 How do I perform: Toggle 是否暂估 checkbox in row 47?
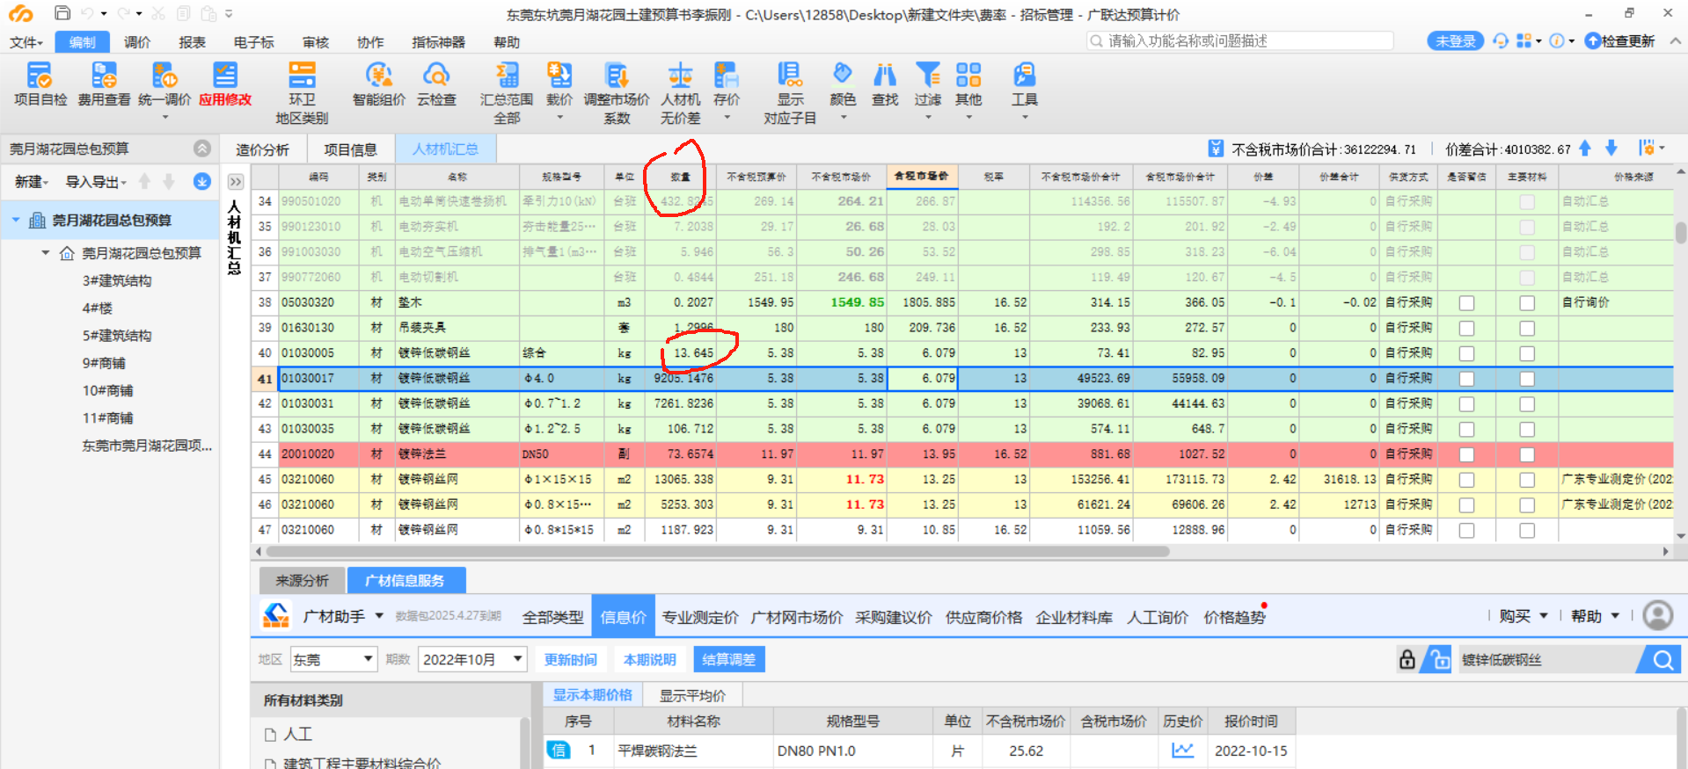click(x=1466, y=531)
